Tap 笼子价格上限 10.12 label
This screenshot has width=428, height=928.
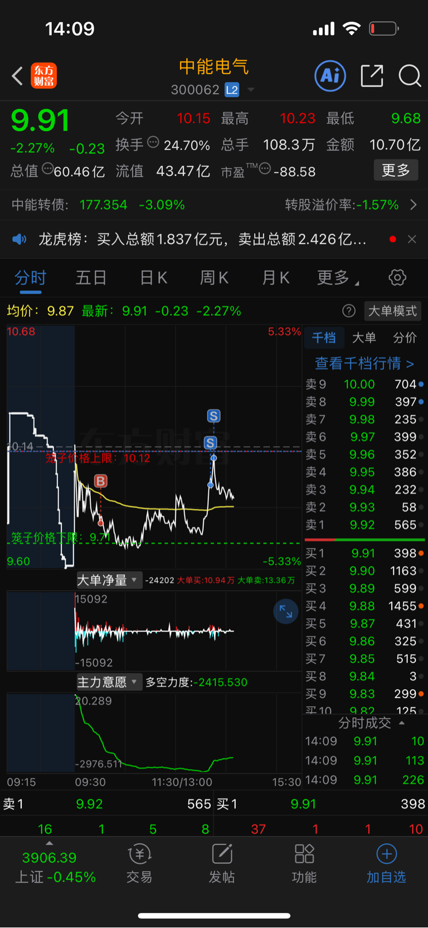coord(98,458)
